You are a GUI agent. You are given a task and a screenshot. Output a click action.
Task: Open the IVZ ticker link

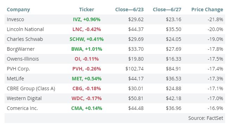(87, 19)
